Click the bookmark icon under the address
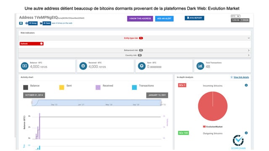Viewport: 269px width, 151px height. pos(21,23)
